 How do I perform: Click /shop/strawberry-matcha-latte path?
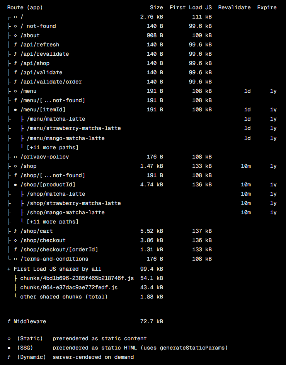[74, 203]
